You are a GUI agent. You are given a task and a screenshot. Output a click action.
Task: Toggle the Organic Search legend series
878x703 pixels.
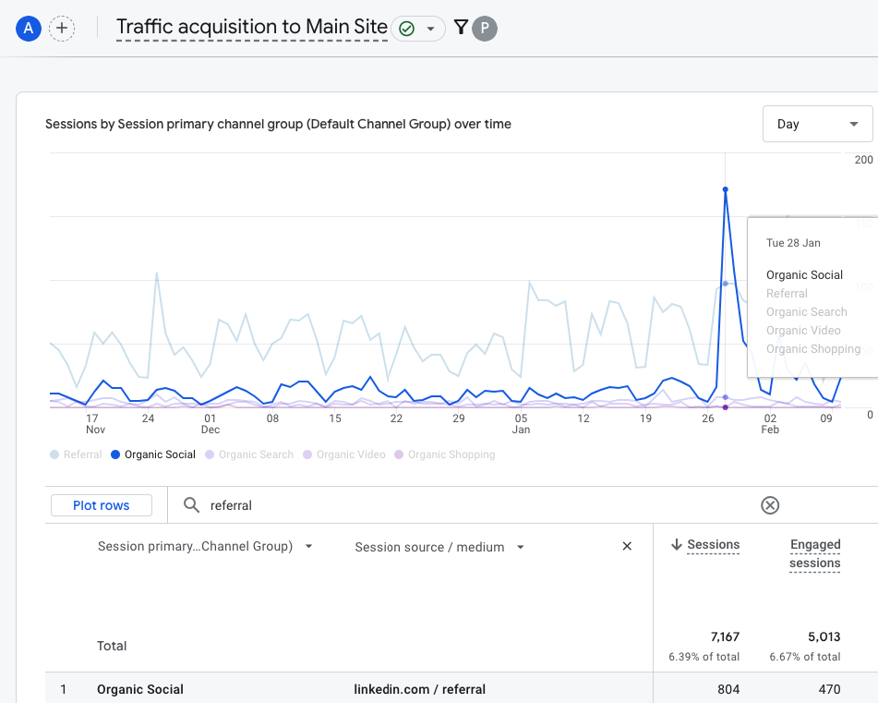248,455
